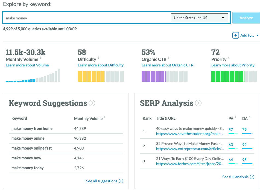This screenshot has width=260, height=190.
Task: Click DA score 92 for rank 2
Action: point(244,145)
